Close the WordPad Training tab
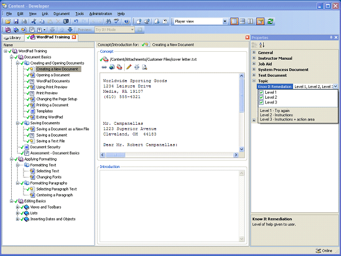Viewport: 341px width, 256px height. point(74,37)
